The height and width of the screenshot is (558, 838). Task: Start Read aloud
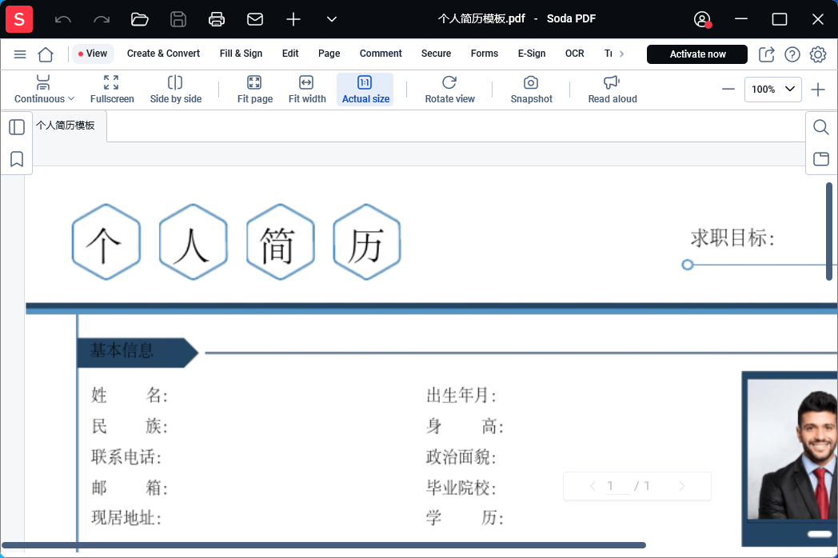[612, 90]
